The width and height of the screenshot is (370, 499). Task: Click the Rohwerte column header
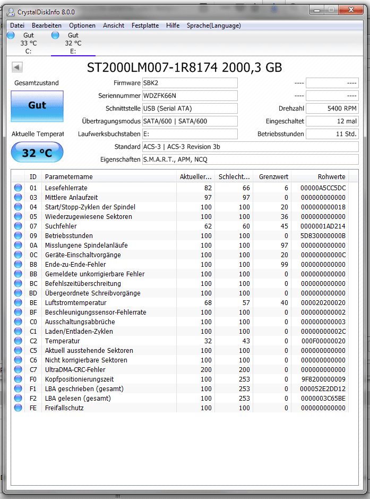320,176
